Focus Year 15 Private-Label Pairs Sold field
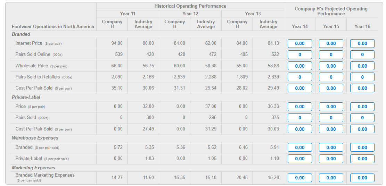The image size is (386, 186). (331, 118)
